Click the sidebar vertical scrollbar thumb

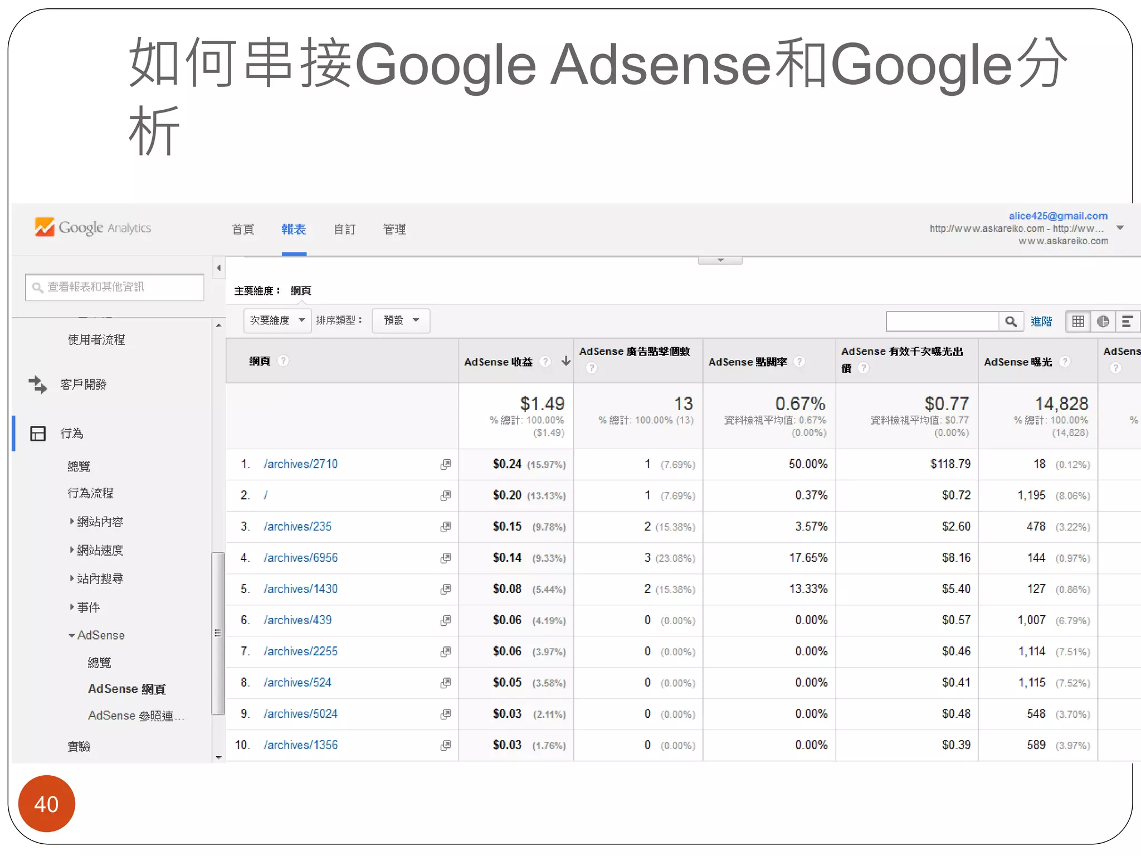[x=218, y=633]
